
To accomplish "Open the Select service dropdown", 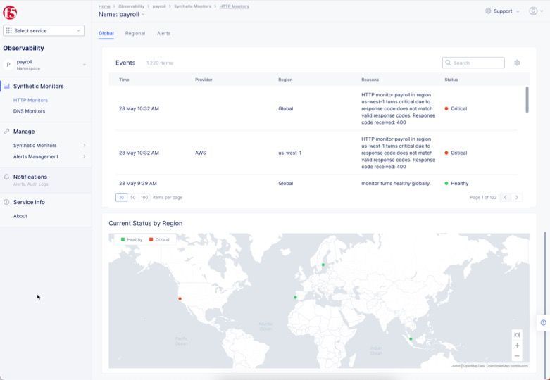I will pyautogui.click(x=44, y=30).
